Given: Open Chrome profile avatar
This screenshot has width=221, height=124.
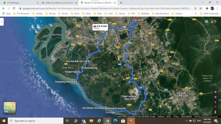Looking at the screenshot, I should [212, 9].
